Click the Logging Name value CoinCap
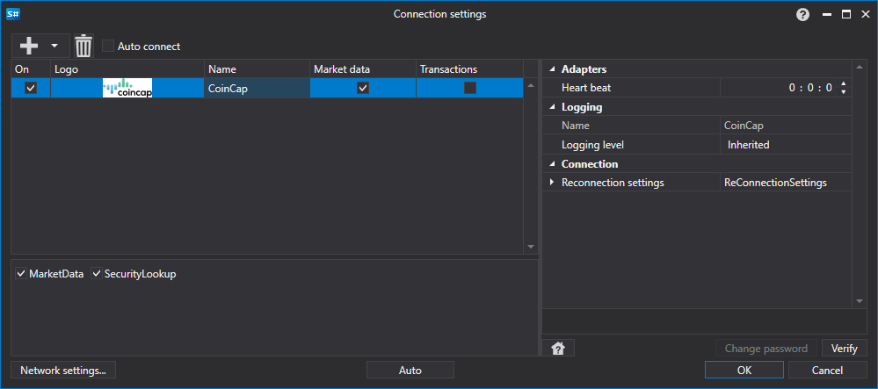This screenshot has width=878, height=389. pos(786,126)
